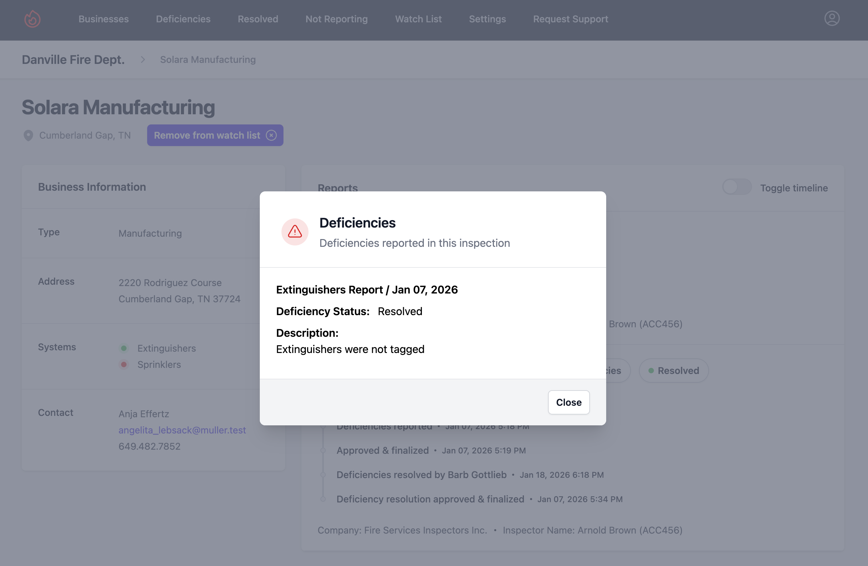Navigate to the Settings menu
The image size is (868, 566).
[487, 19]
